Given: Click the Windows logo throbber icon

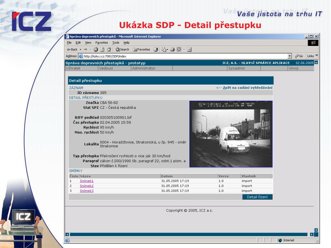Looking at the screenshot, I should 313,43.
